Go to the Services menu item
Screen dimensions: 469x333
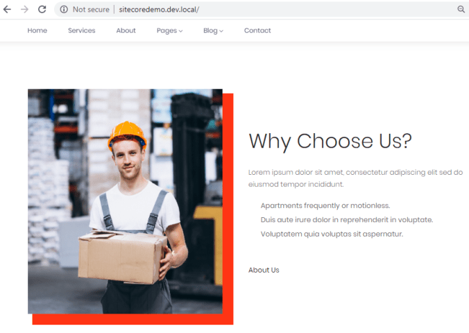pos(82,31)
